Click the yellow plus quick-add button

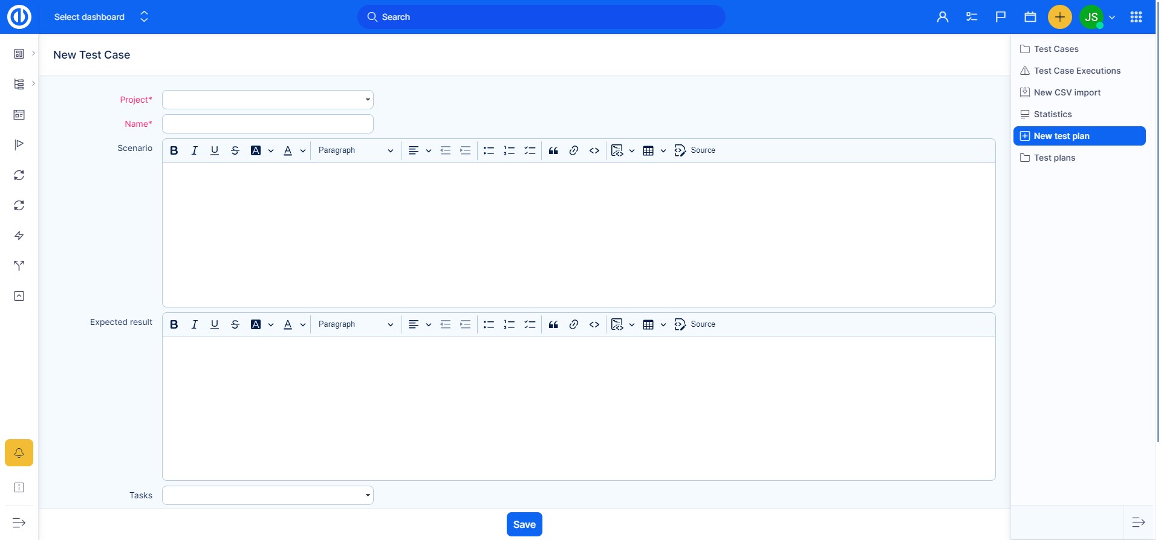click(1059, 17)
